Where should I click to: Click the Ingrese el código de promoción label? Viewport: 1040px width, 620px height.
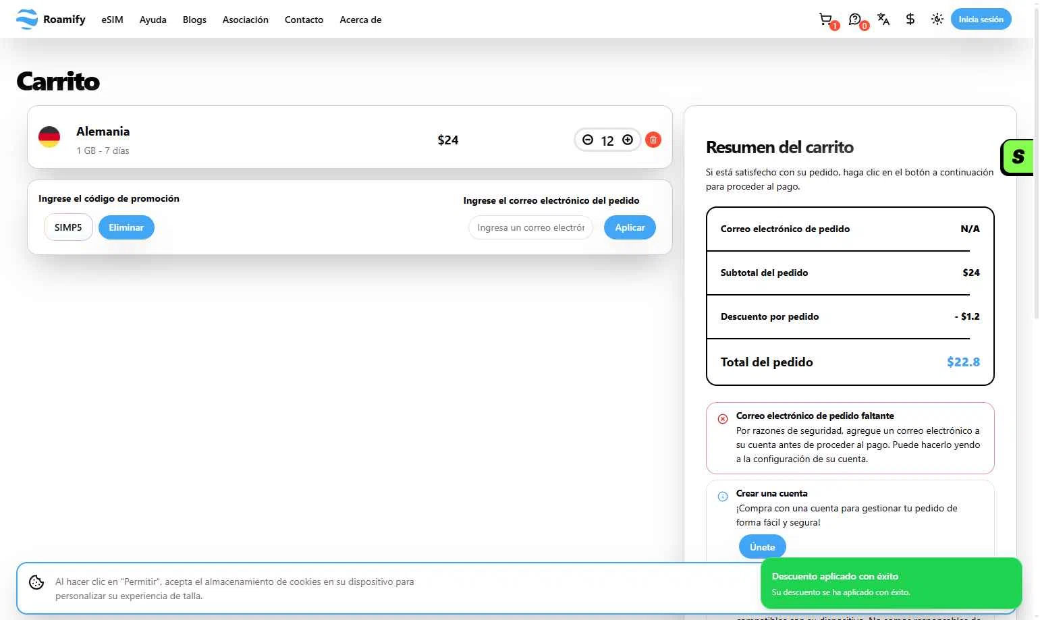(x=109, y=198)
